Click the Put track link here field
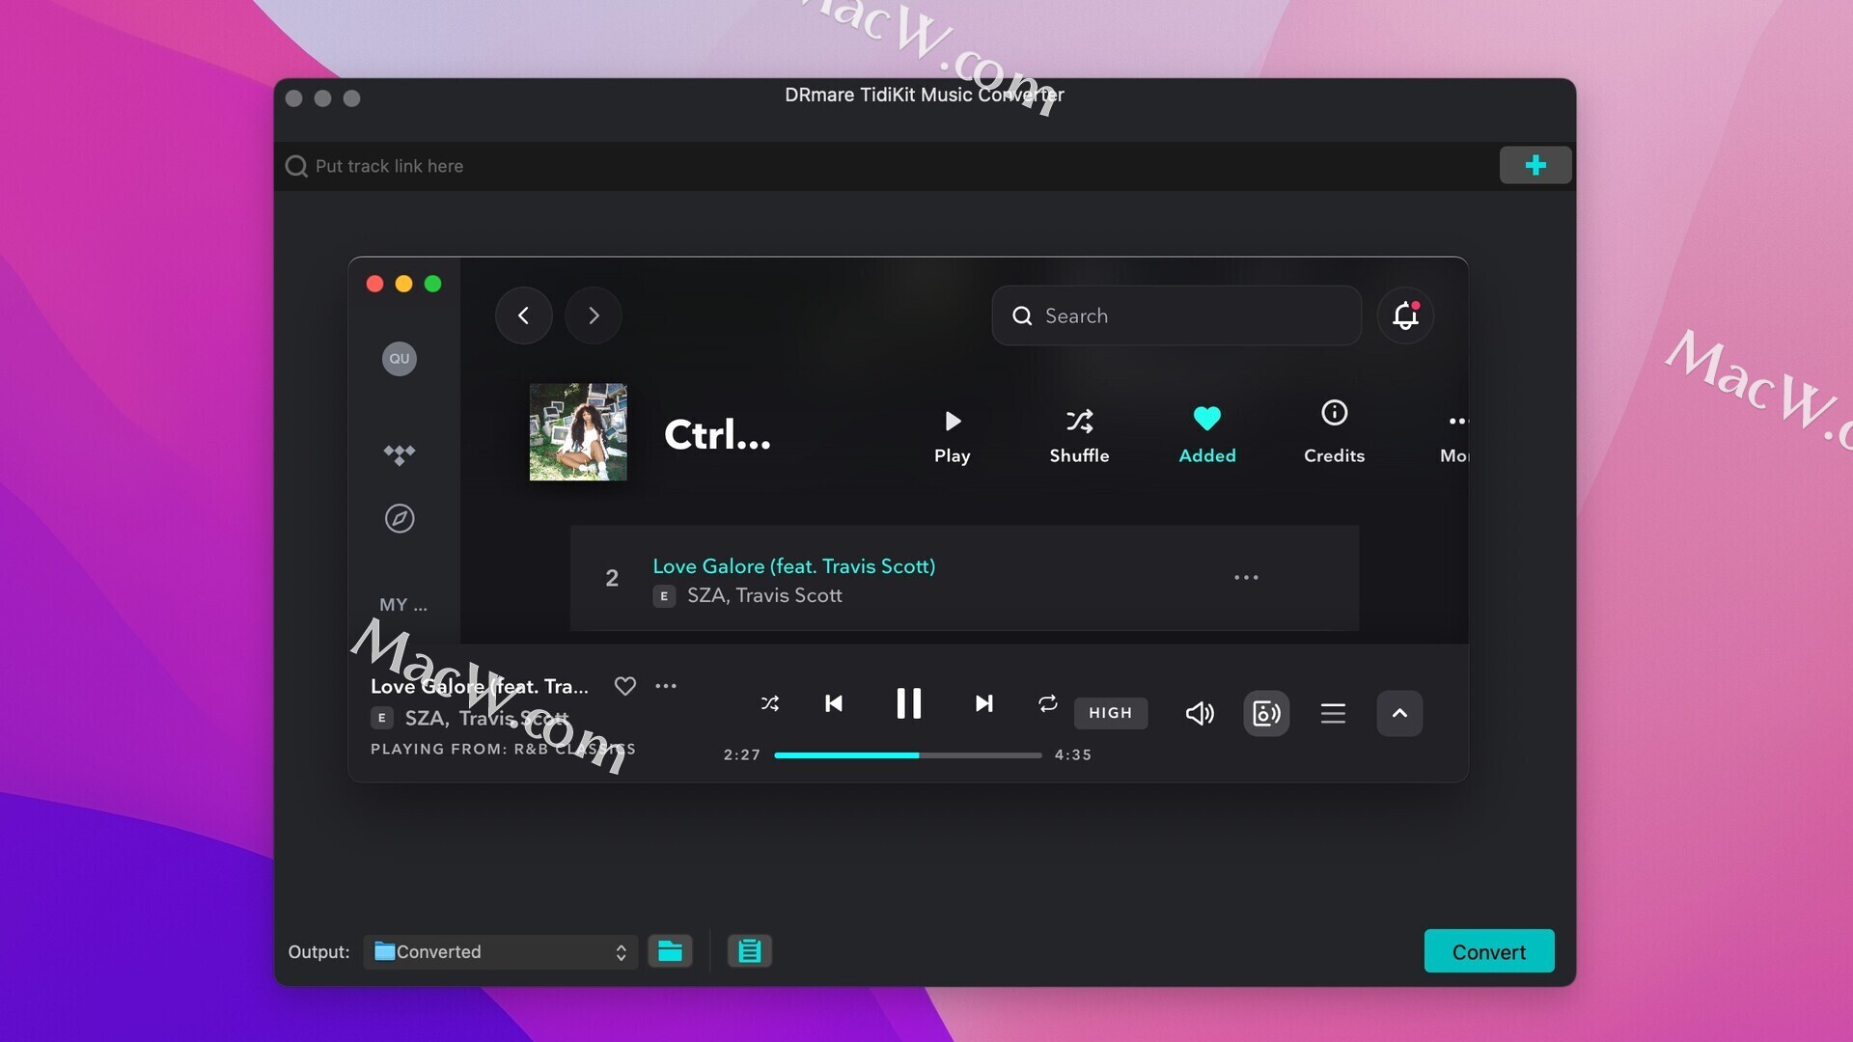This screenshot has height=1042, width=1853. [888, 166]
